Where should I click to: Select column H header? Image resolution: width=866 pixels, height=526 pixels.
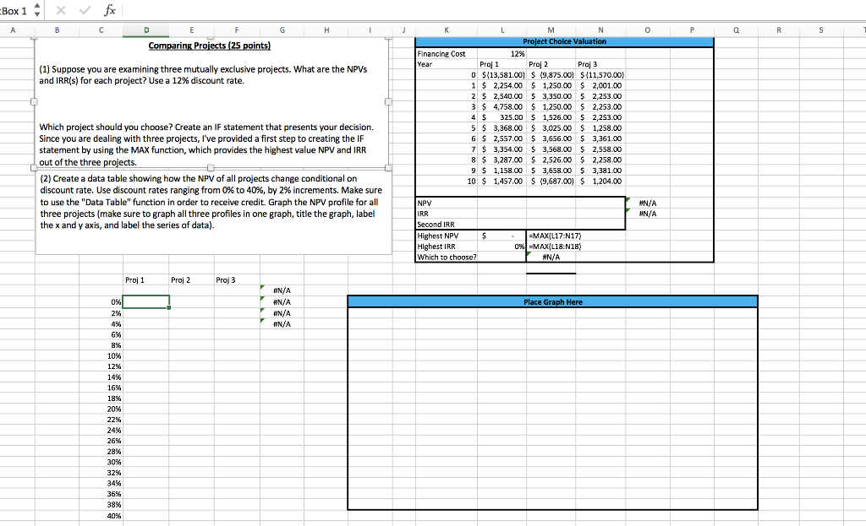point(326,30)
